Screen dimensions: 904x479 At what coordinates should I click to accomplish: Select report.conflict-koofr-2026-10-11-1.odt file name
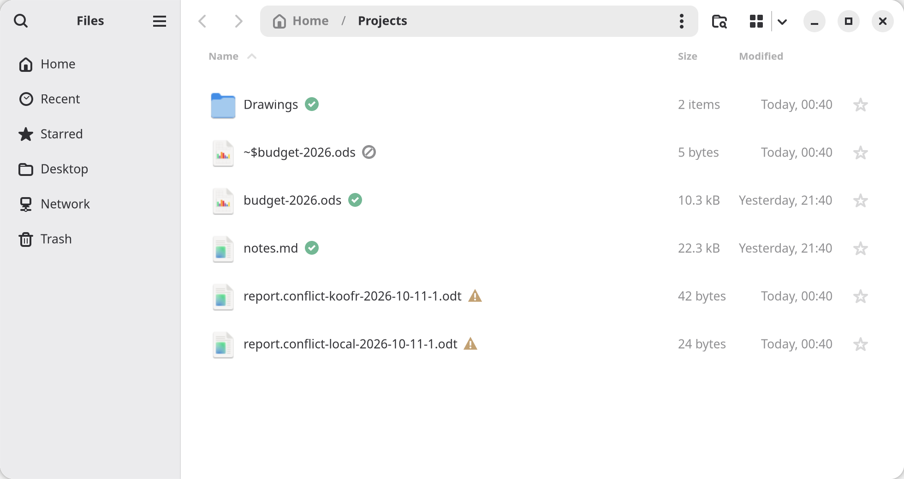coord(352,296)
